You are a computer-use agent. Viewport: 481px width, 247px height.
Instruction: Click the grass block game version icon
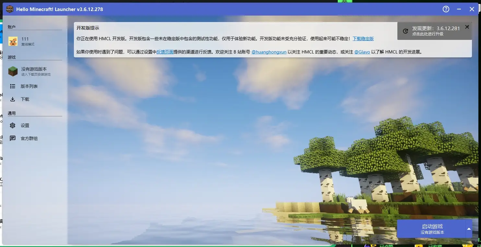[13, 71]
